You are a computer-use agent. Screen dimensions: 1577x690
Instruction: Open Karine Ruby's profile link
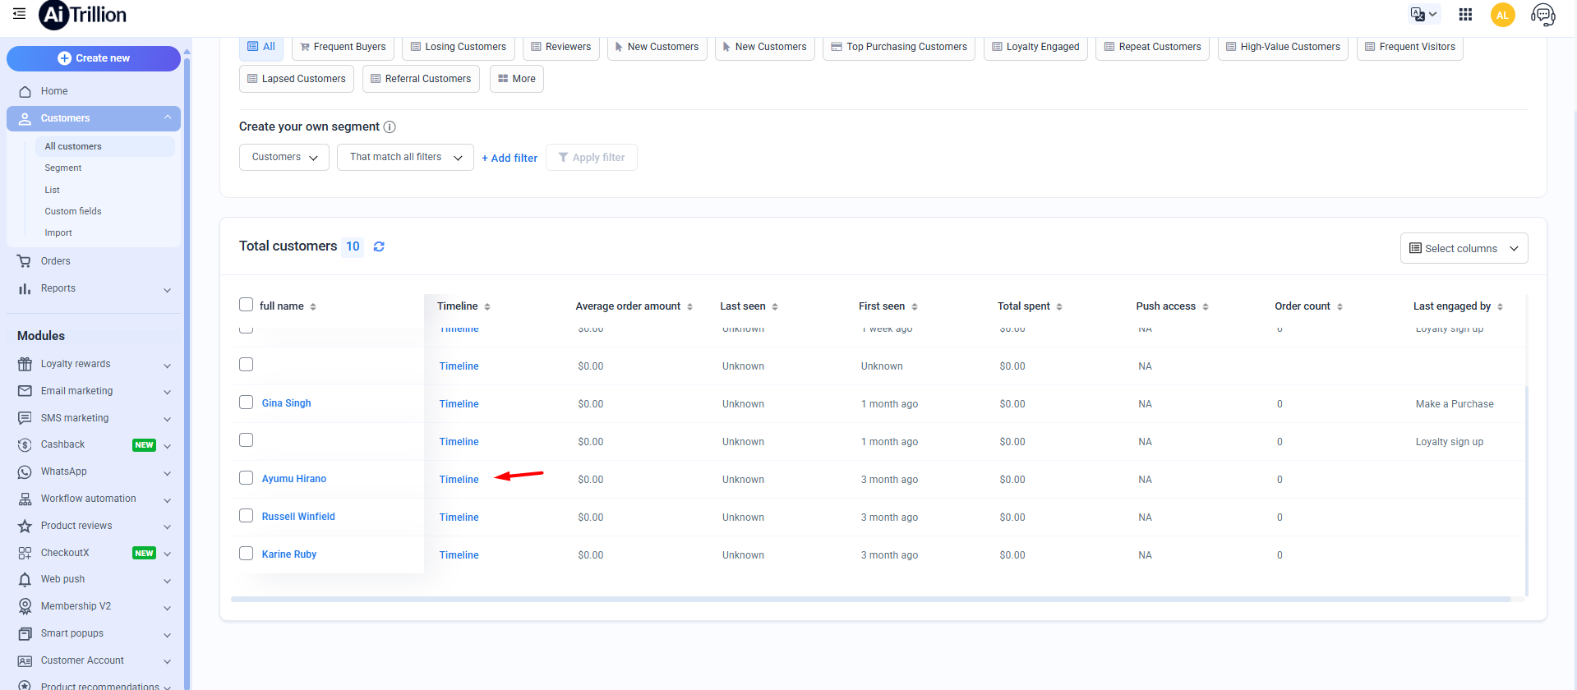[x=289, y=554]
